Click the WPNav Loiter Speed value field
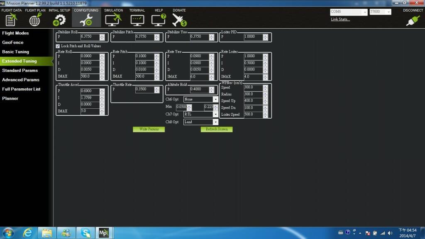Viewport: 425px width, 239px height. click(254, 115)
